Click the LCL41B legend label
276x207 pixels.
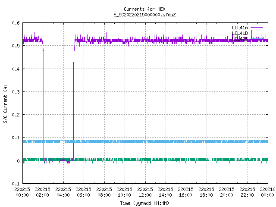point(240,33)
